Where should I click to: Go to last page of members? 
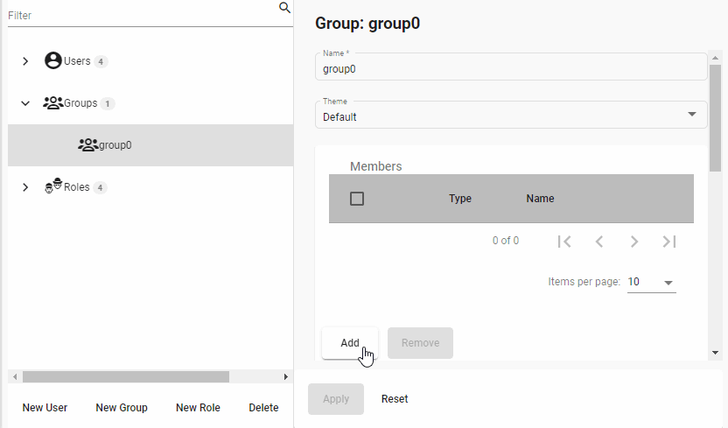(669, 242)
